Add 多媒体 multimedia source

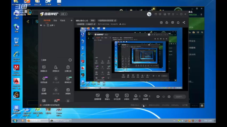point(127,97)
